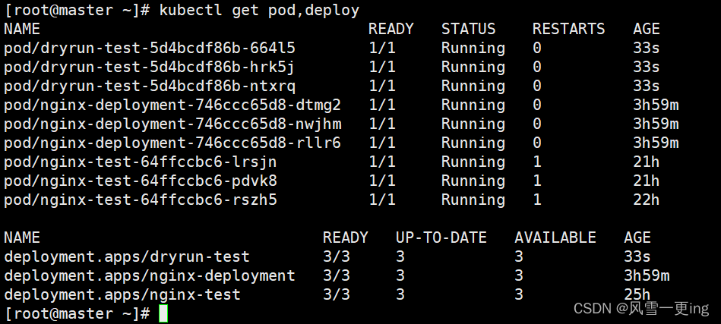Select pod/nginx-deployment-746ccc65d8-nwjhm name

point(172,124)
